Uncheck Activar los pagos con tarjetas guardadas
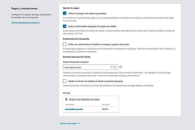 64,13
